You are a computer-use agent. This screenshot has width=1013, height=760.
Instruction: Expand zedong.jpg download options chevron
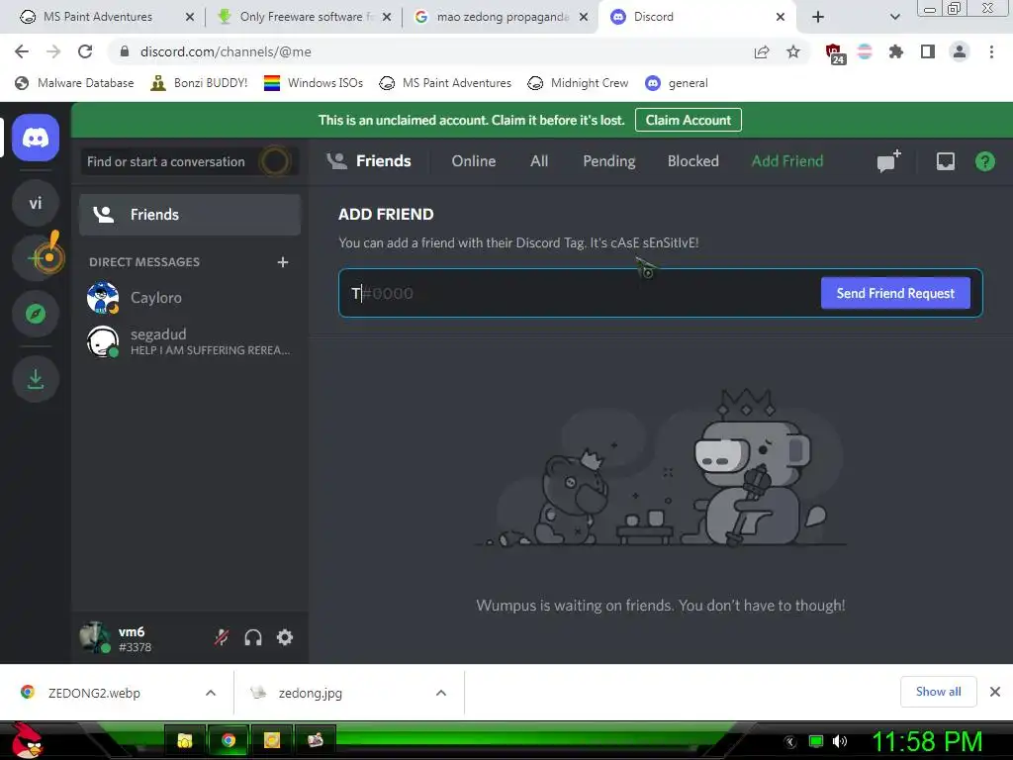[x=441, y=693]
